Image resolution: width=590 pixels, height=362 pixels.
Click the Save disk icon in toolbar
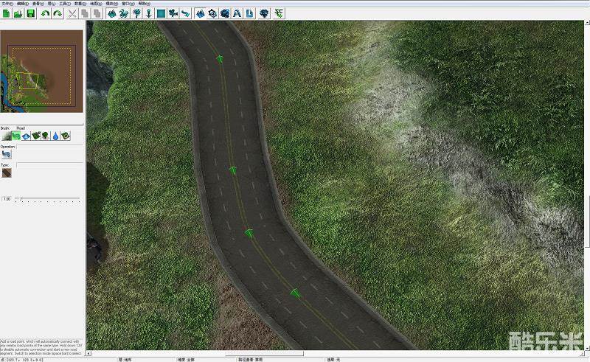pos(30,13)
